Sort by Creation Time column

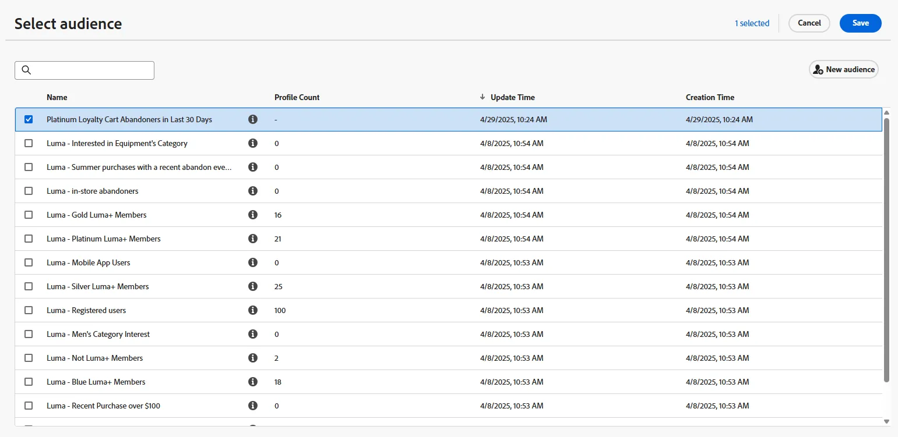(x=710, y=97)
